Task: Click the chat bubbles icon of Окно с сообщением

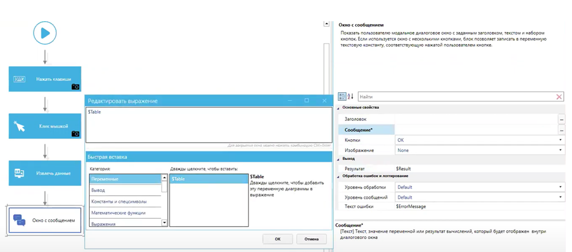Action: point(20,220)
